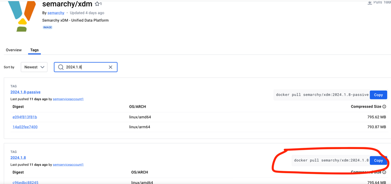Click the OS/ARCH column header of 2024.1.8-passive
Viewport: 391px width, 184px height.
click(x=137, y=107)
